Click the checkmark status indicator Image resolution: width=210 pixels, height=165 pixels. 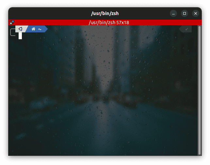pos(186,29)
